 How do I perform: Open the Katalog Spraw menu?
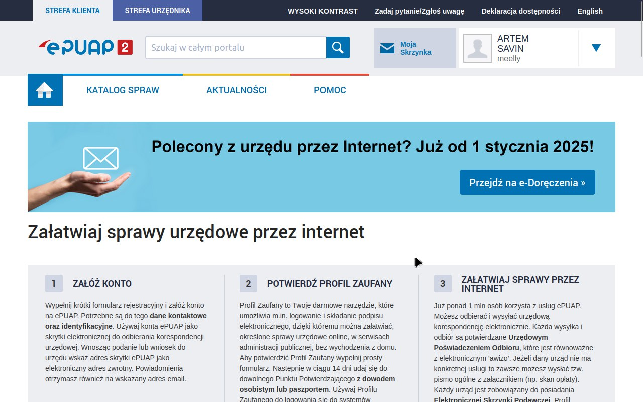(123, 90)
